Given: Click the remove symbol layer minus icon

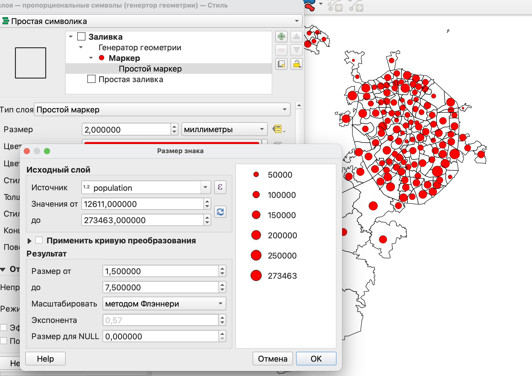Looking at the screenshot, I should pyautogui.click(x=281, y=50).
